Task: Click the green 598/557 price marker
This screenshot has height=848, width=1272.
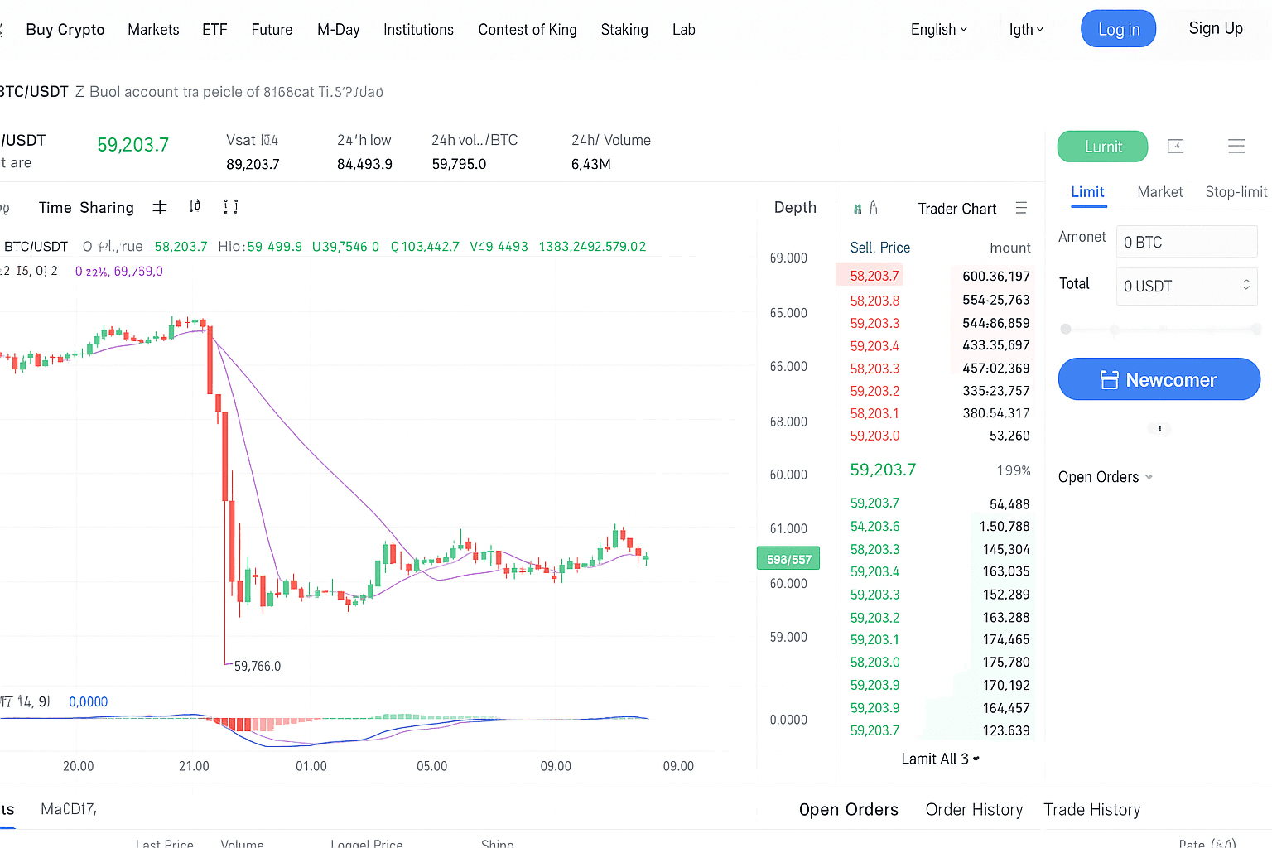Action: [788, 559]
